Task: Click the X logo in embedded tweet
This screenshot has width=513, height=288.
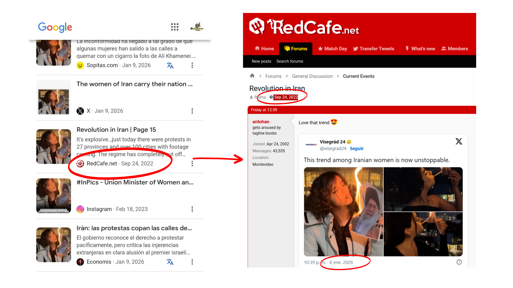Action: point(458,141)
